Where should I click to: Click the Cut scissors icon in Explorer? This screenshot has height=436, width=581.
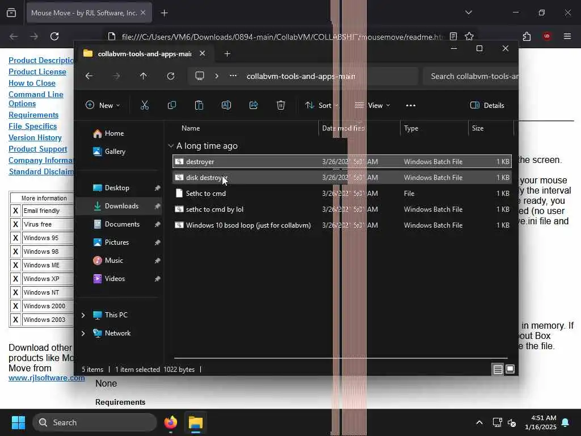145,105
